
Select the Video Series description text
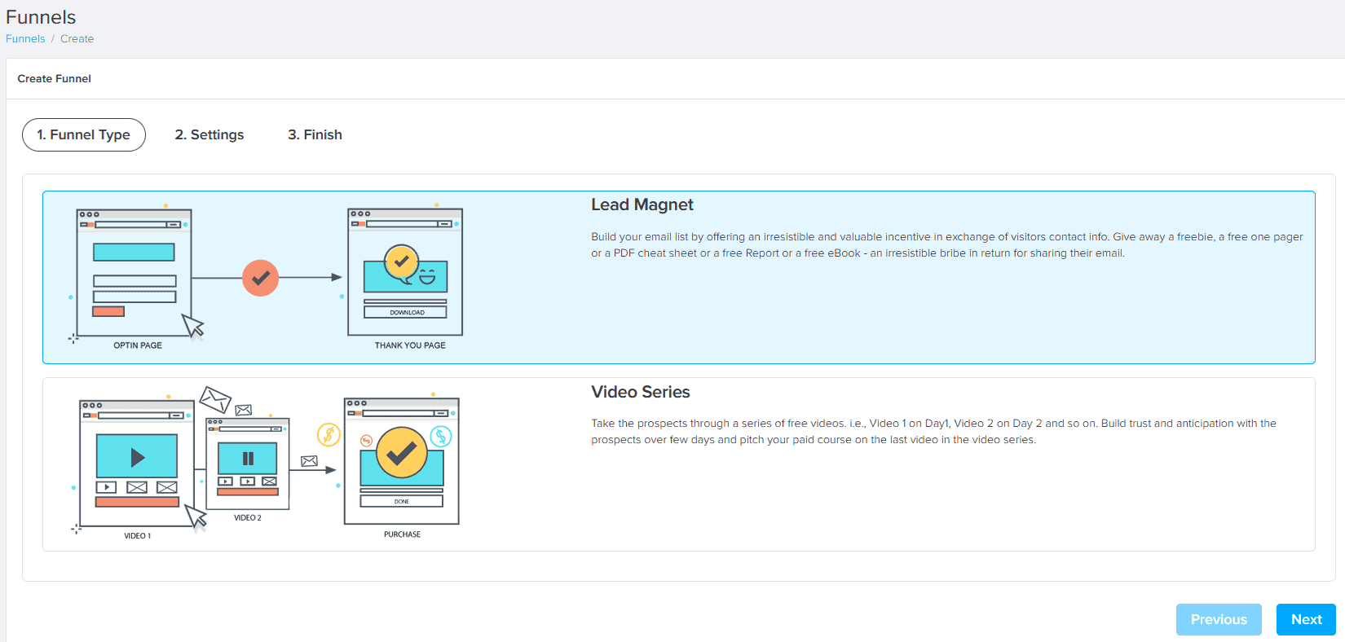click(933, 432)
